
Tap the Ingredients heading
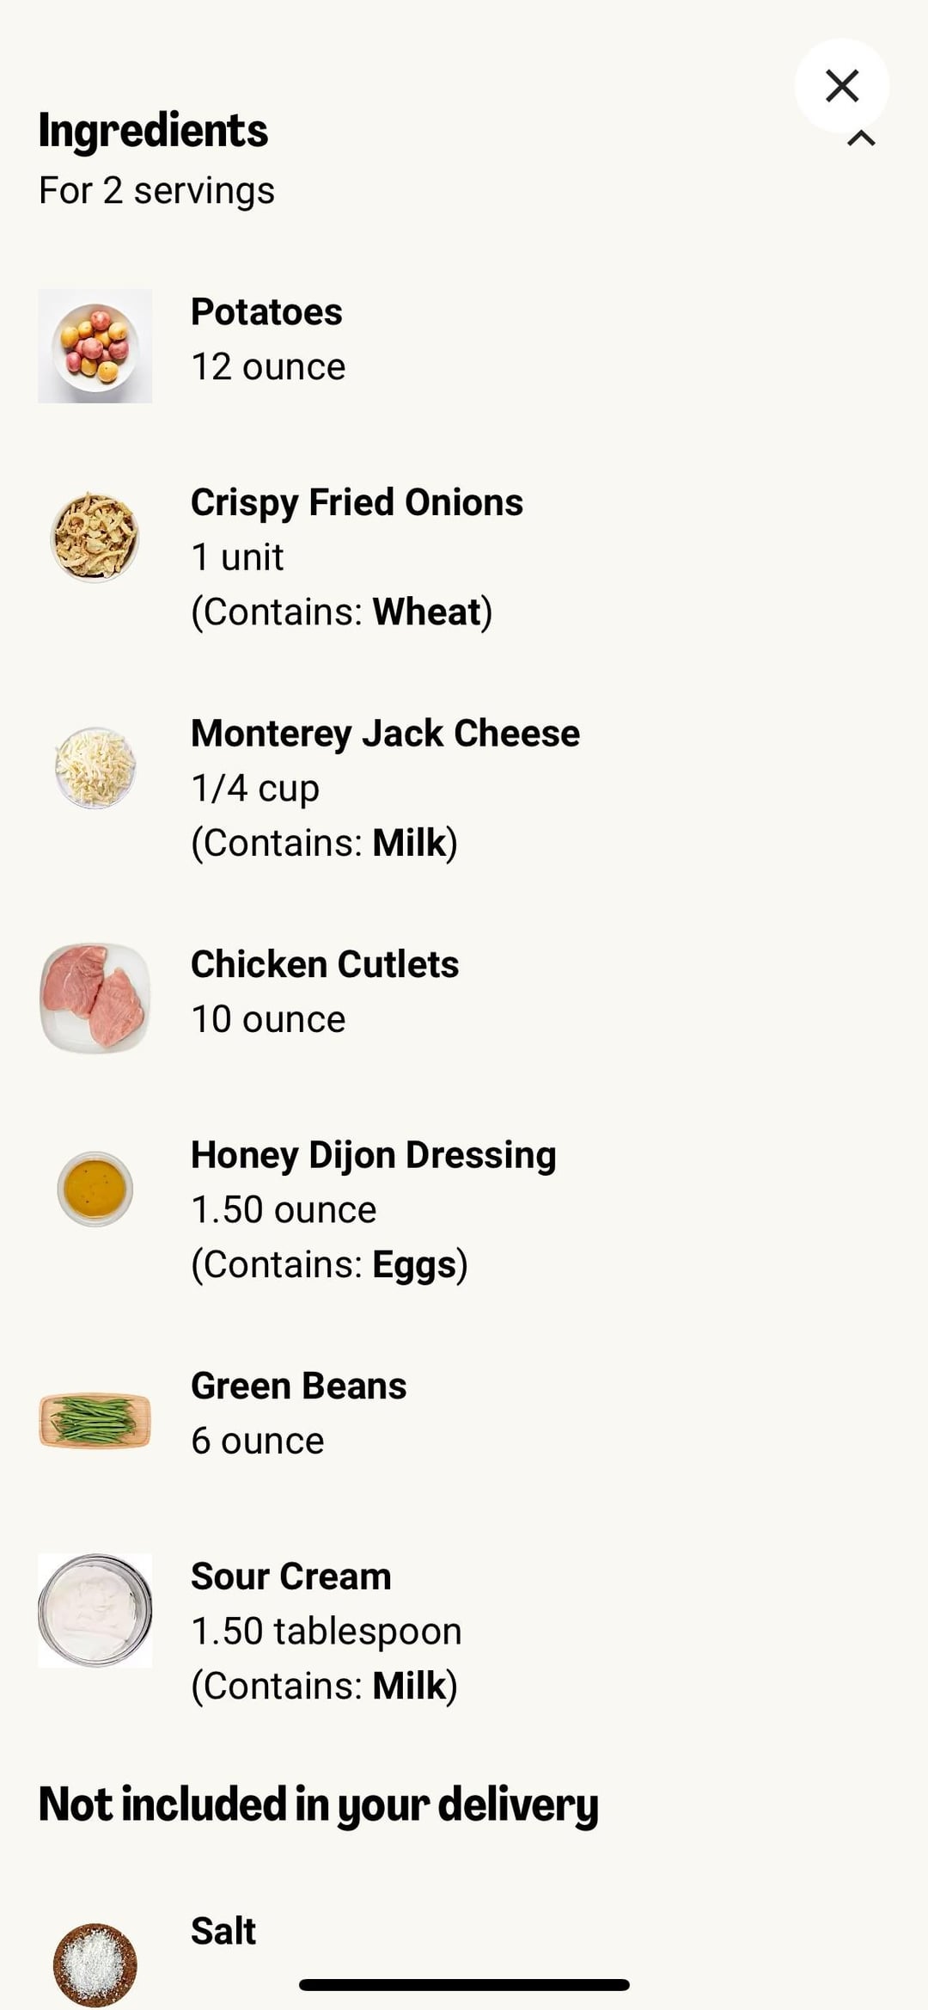coord(153,131)
